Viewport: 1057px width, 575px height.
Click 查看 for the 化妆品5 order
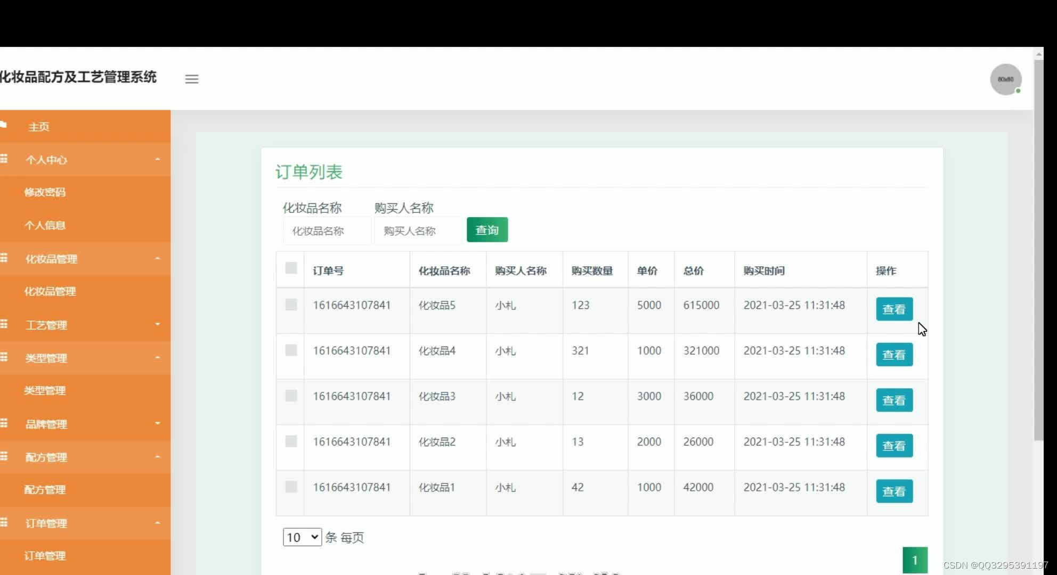coord(894,309)
